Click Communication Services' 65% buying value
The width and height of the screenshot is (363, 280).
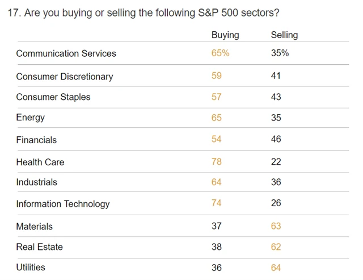click(220, 53)
